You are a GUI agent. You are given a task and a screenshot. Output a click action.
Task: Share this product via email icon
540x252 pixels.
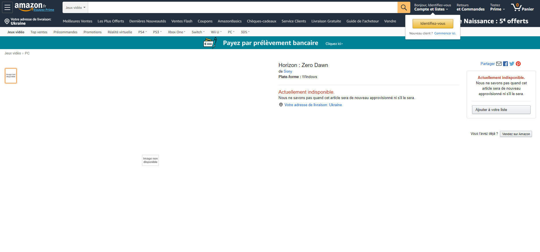click(x=499, y=64)
